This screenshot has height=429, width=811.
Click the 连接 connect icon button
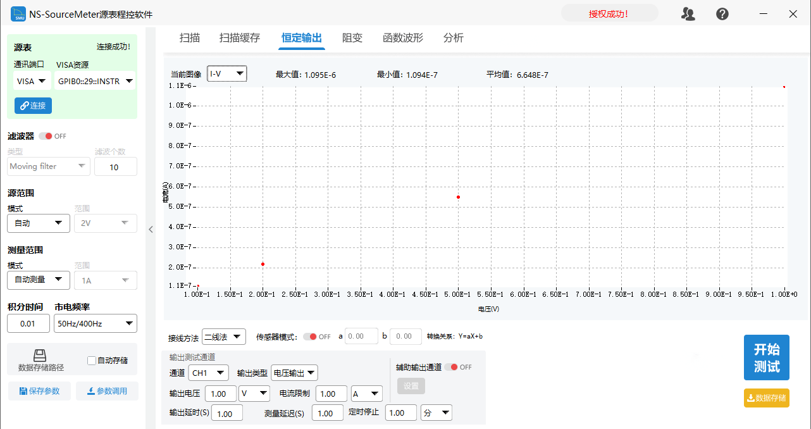click(x=32, y=106)
